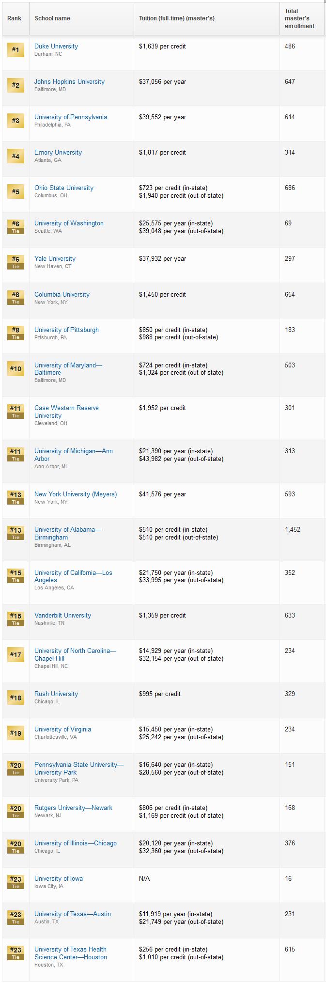This screenshot has width=326, height=984.
Task: Open the Yale University link
Action: (55, 259)
